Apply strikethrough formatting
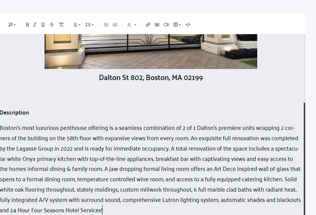This screenshot has width=316, height=215. click(x=52, y=25)
